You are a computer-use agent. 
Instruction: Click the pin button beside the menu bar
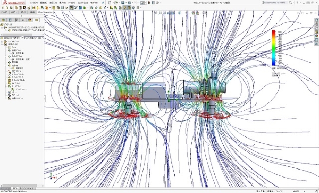pyautogui.click(x=103, y=3)
